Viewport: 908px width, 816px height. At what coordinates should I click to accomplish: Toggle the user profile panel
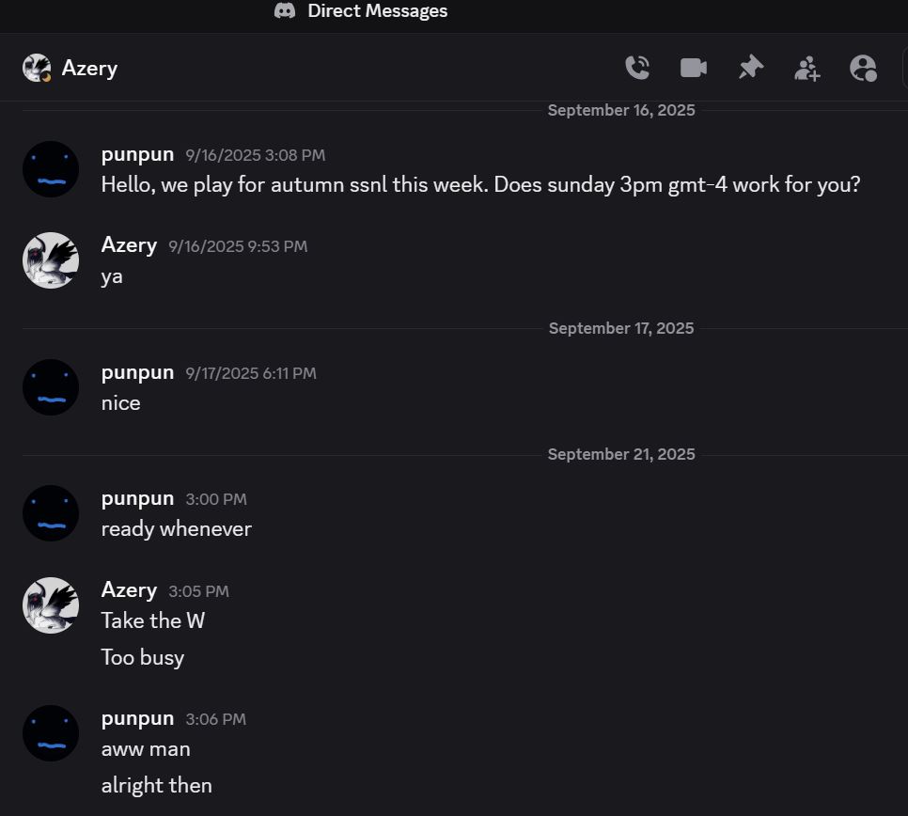tap(863, 68)
